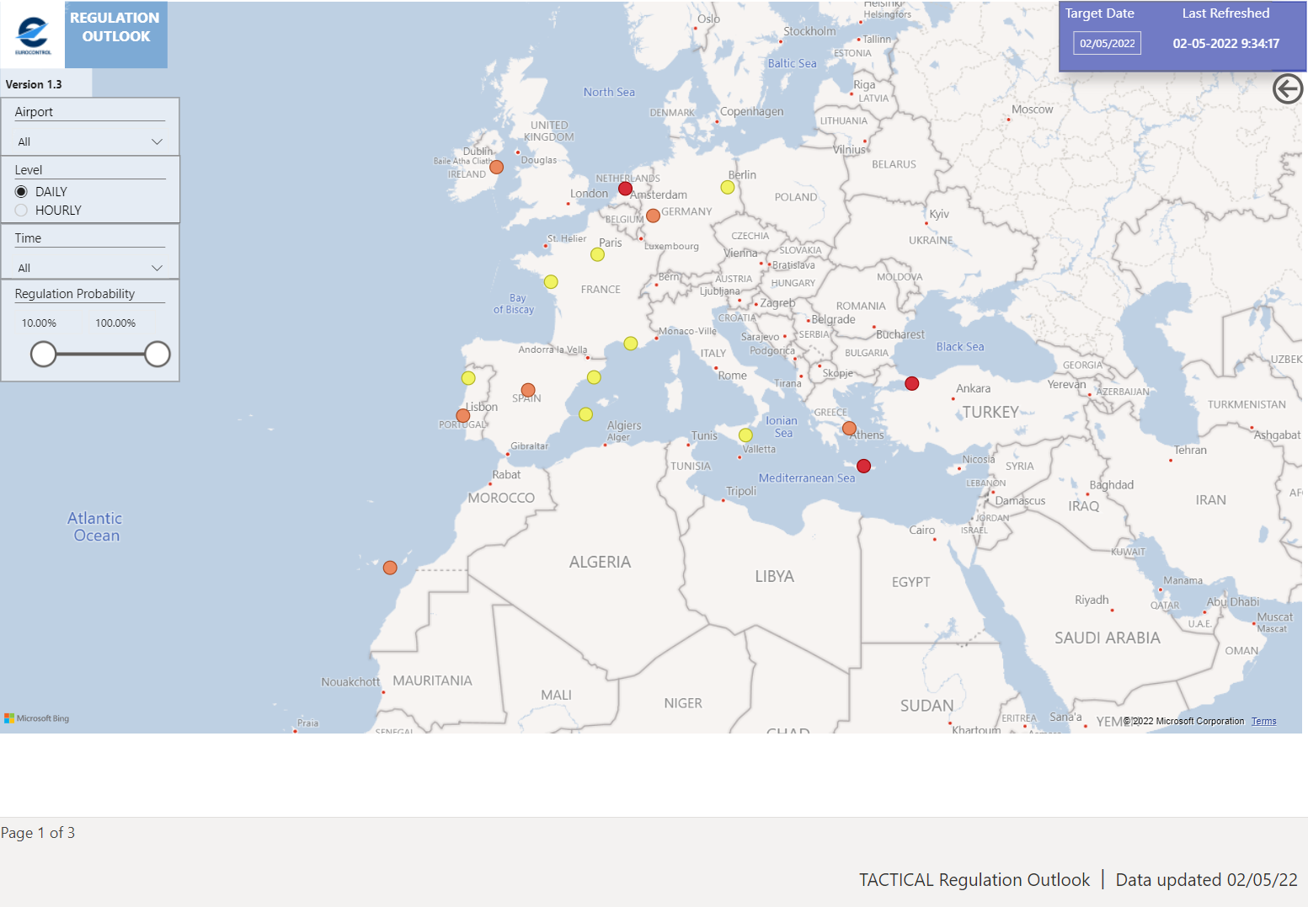The image size is (1308, 907).
Task: Click the back arrow icon
Action: coord(1287,88)
